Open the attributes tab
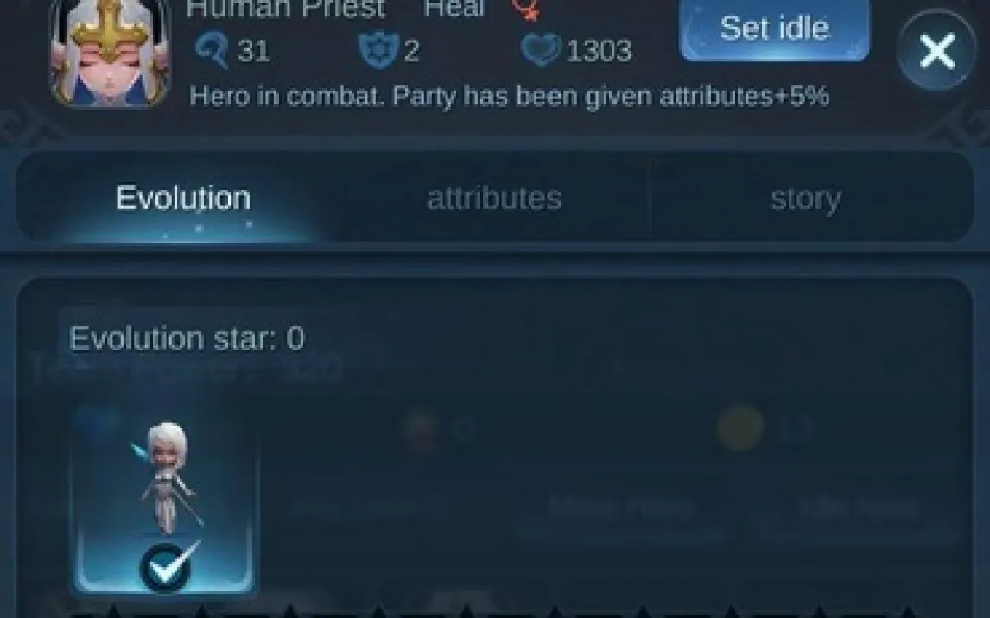This screenshot has height=618, width=990. [494, 198]
